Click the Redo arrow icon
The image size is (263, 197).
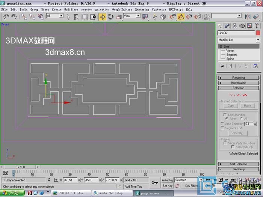coord(14,17)
